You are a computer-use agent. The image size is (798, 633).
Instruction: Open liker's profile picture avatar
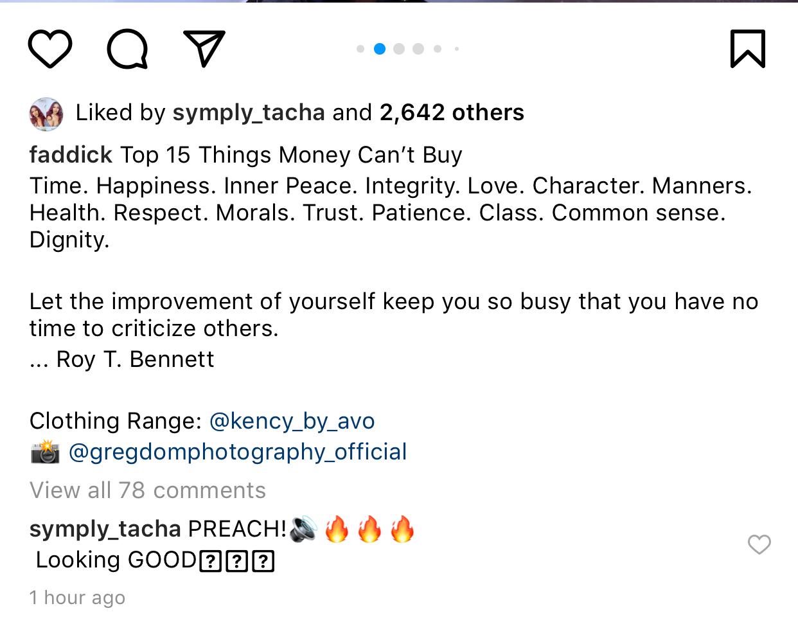pyautogui.click(x=46, y=114)
